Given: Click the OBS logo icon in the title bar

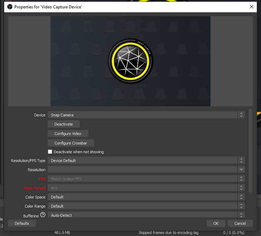Looking at the screenshot, I should [10, 7].
